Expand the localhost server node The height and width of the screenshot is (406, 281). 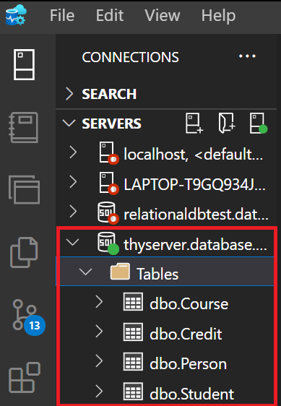[x=73, y=152]
